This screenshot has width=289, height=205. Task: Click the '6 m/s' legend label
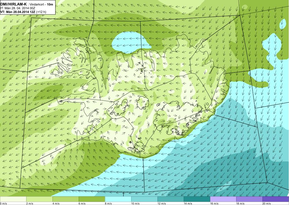click(82, 203)
